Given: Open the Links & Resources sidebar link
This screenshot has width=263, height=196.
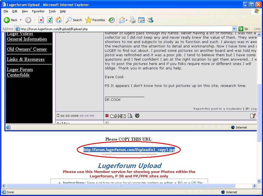Looking at the screenshot, I should coord(26,59).
